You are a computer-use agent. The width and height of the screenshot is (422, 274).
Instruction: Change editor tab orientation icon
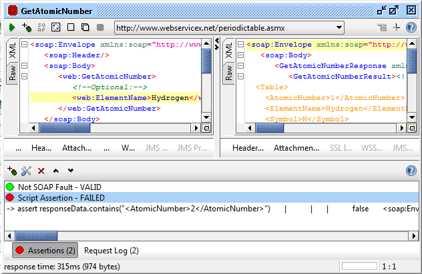[382, 28]
